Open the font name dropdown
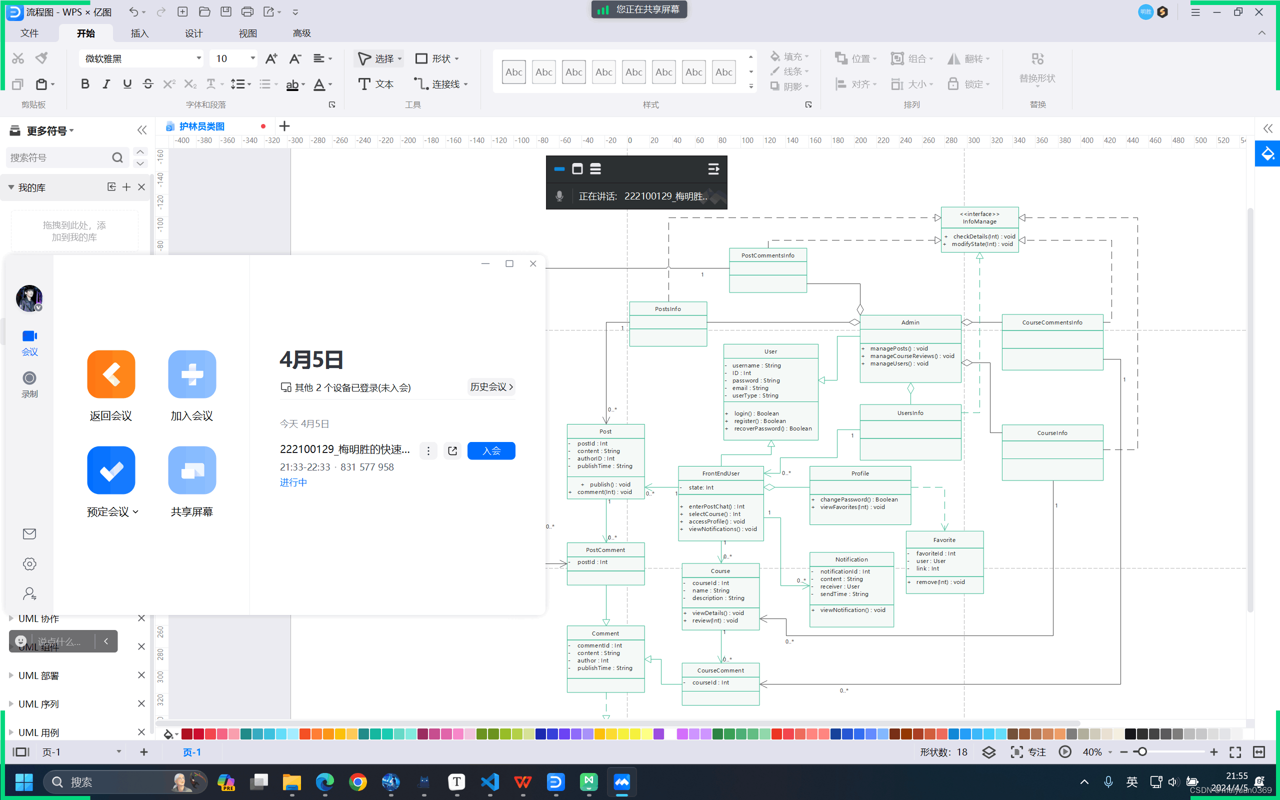The image size is (1280, 800). [x=198, y=58]
